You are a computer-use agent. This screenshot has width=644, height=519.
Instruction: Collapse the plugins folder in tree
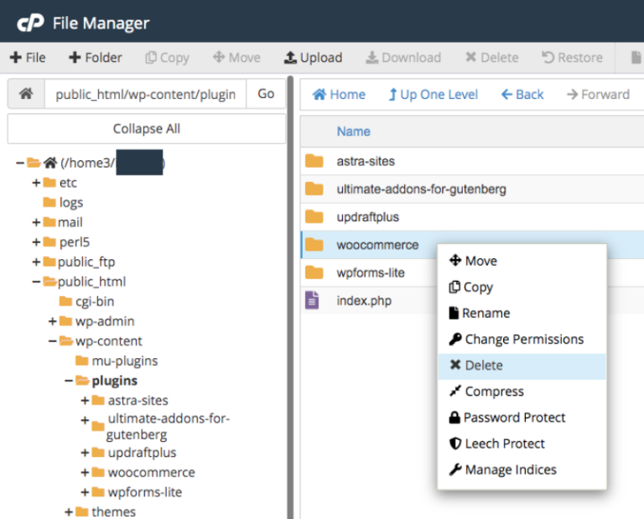70,381
